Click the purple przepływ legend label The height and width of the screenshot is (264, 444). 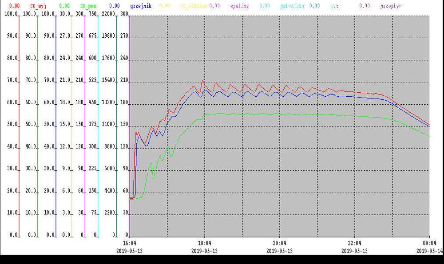(x=391, y=6)
